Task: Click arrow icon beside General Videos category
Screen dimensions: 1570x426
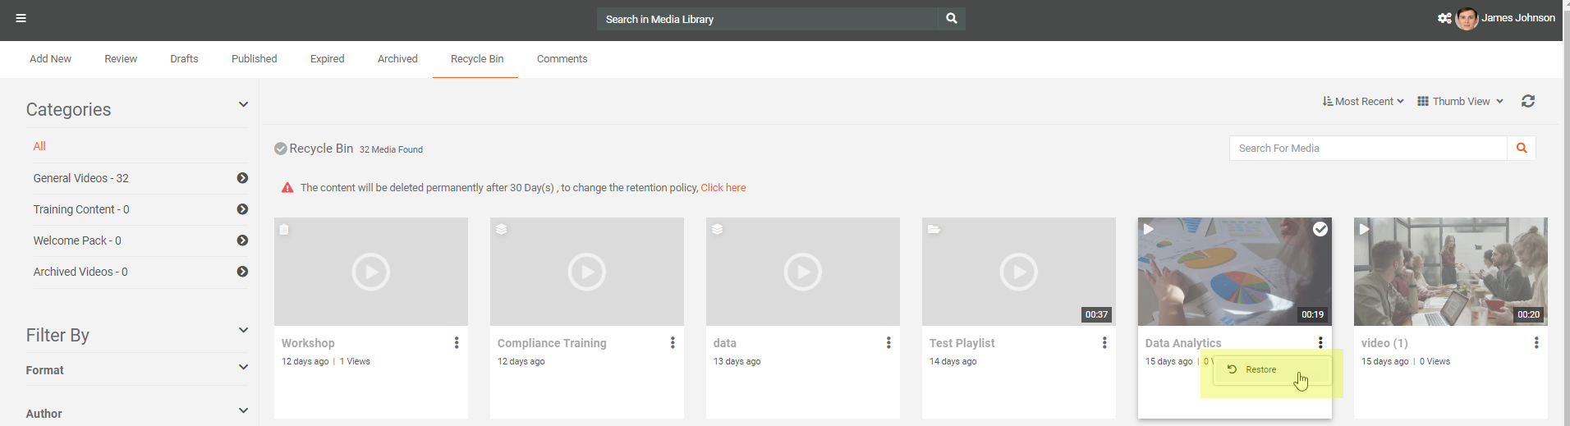Action: 242,178
